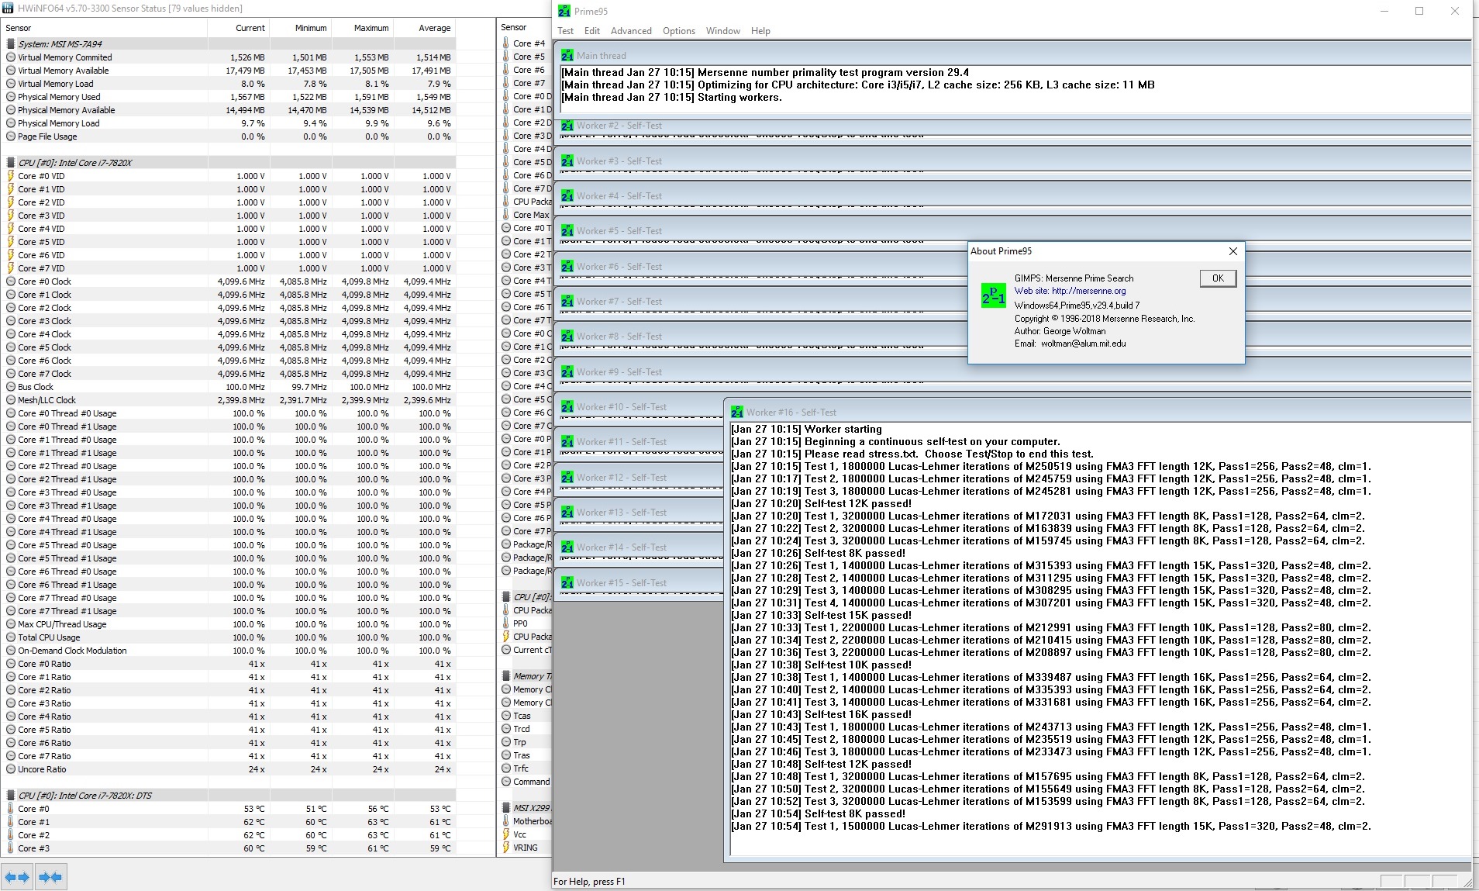Viewport: 1479px width, 891px height.
Task: Select the Worker #13 - Self-Test title bar
Action: point(640,513)
